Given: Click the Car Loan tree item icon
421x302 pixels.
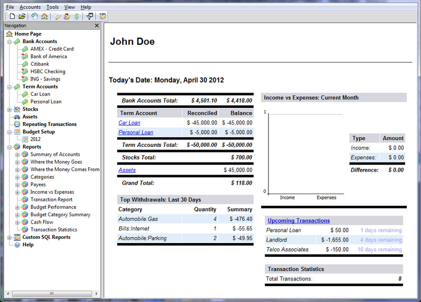Looking at the screenshot, I should [x=25, y=94].
